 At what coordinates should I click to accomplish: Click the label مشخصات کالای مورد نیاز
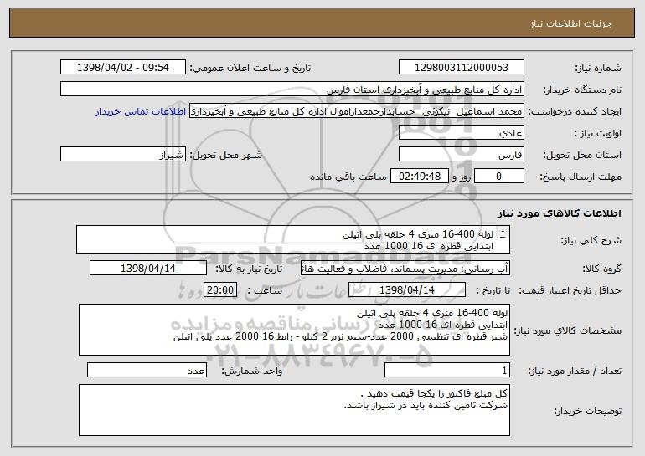570,330
